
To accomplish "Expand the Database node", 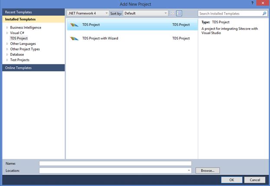I will click(x=7, y=55).
